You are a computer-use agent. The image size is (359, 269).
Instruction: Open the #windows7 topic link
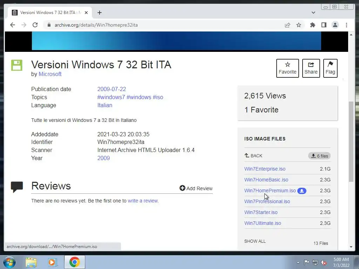coord(111,97)
